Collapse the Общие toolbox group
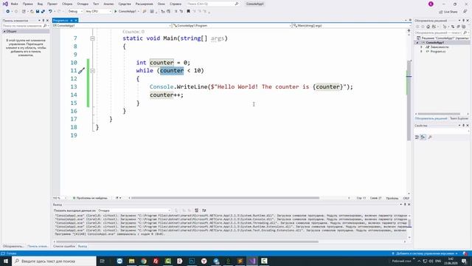This screenshot has width=472, height=266. click(x=4, y=31)
